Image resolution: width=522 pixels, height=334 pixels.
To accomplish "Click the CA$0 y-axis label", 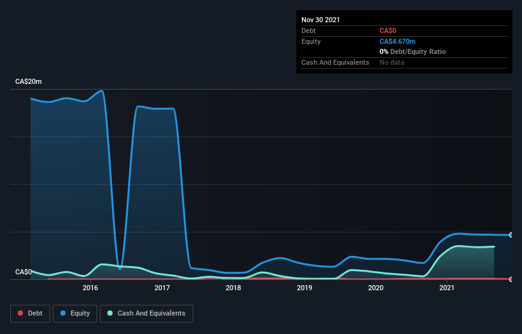I will 24,272.
